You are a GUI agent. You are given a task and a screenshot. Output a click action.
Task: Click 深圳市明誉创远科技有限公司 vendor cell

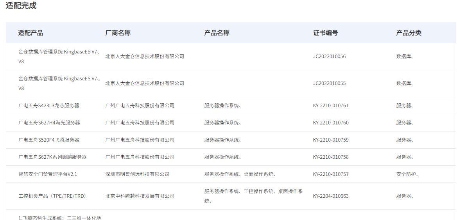(x=137, y=174)
